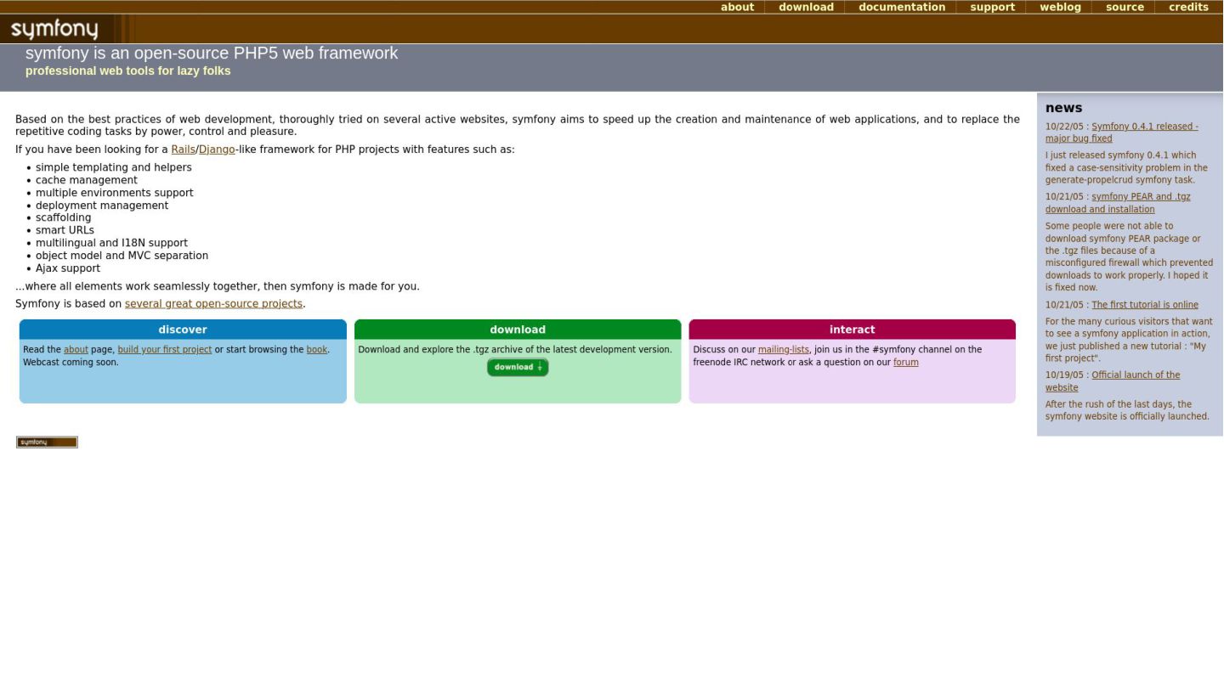Click 'smart URLs' list item

[65, 230]
